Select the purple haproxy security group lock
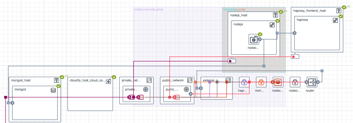 pos(244,82)
